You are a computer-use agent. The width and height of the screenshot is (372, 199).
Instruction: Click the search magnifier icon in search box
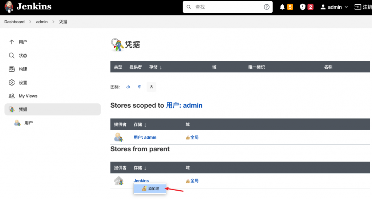pyautogui.click(x=189, y=7)
